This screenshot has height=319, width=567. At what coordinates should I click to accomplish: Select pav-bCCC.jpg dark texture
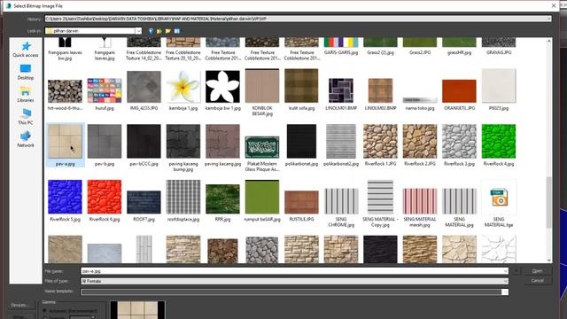(144, 142)
